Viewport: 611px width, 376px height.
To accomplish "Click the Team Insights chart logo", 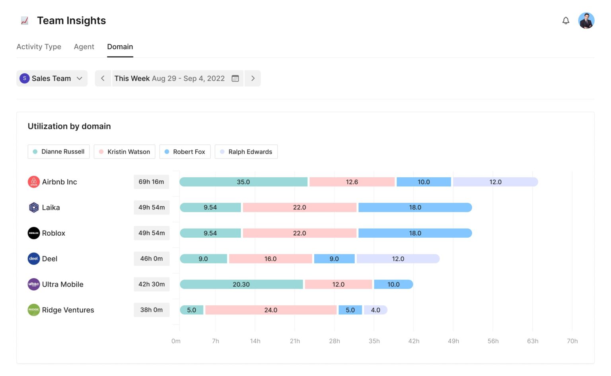I will pos(25,21).
